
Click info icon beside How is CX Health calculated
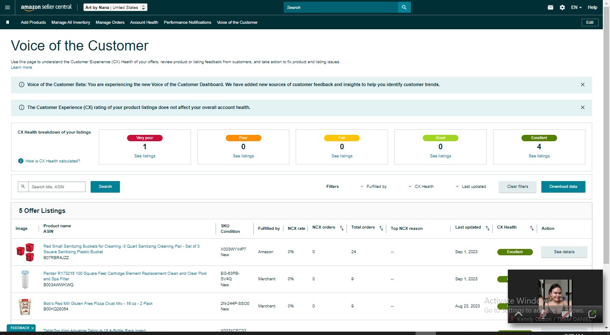[20, 161]
